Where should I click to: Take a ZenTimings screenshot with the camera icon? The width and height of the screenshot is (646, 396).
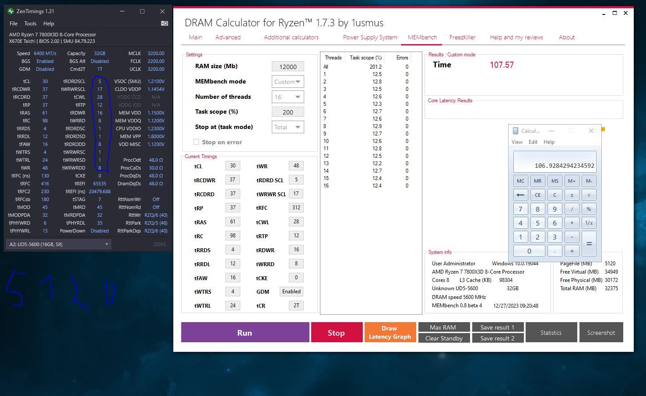[x=165, y=23]
